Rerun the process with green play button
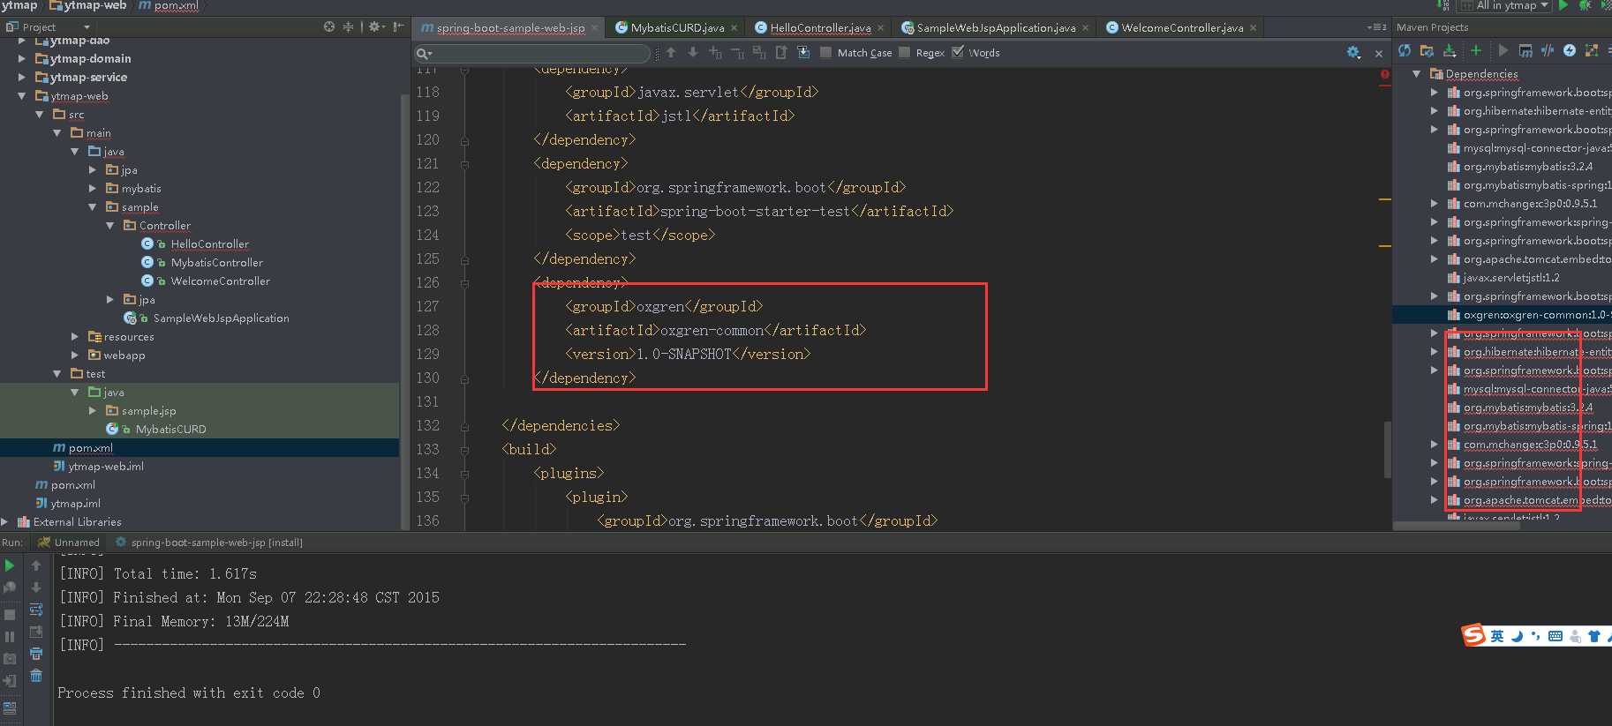 [10, 565]
